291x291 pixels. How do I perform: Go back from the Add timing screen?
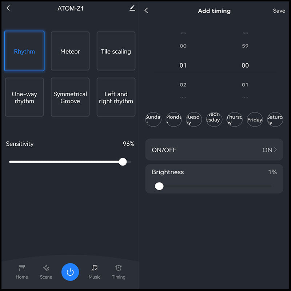146,11
